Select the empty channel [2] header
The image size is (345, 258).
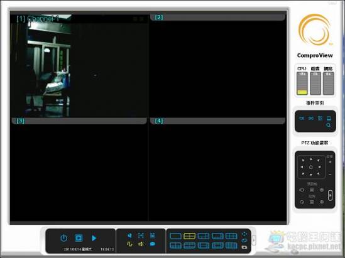(217, 18)
